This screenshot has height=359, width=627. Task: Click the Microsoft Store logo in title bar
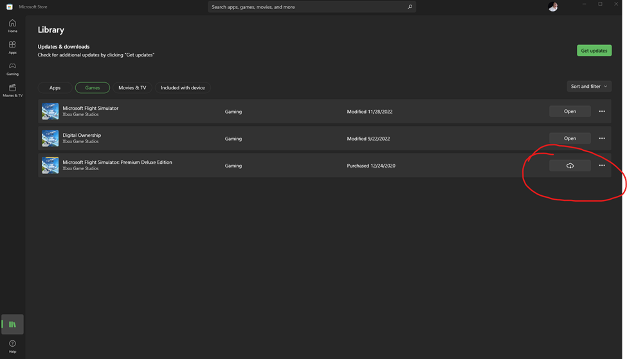(10, 7)
